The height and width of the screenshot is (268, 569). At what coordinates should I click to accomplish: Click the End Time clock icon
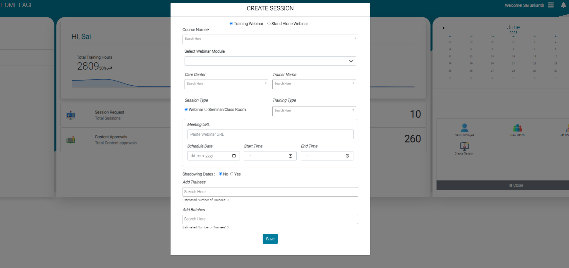pyautogui.click(x=347, y=156)
